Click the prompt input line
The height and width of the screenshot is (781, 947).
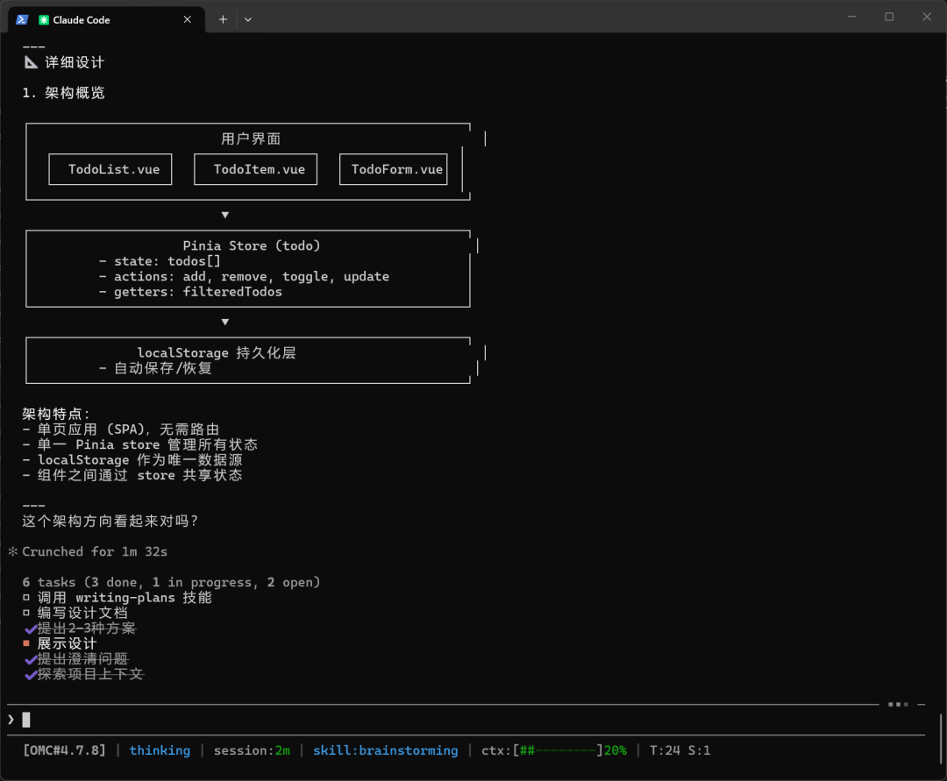pos(465,720)
